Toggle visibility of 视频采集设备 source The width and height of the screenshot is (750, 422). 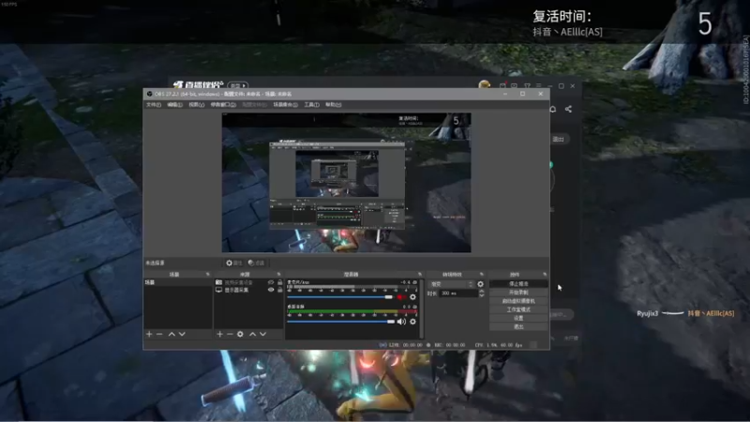pos(271,282)
